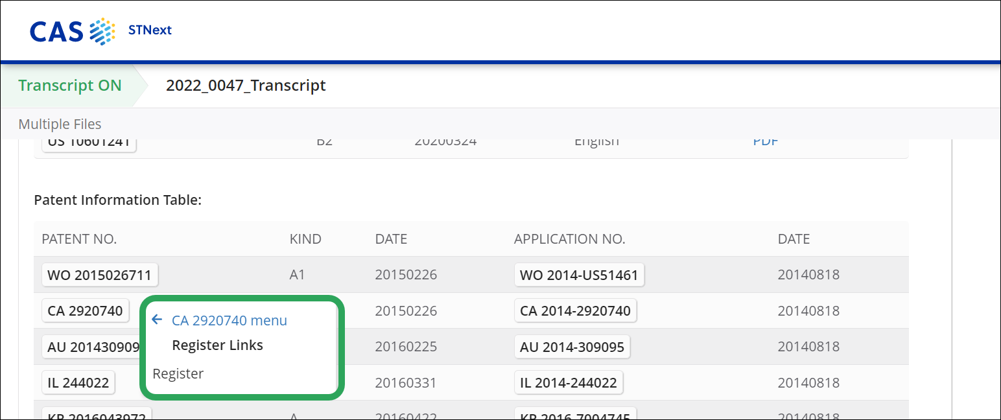Click patent number CA 2920740
Screen dimensions: 1001x420
[x=85, y=311]
